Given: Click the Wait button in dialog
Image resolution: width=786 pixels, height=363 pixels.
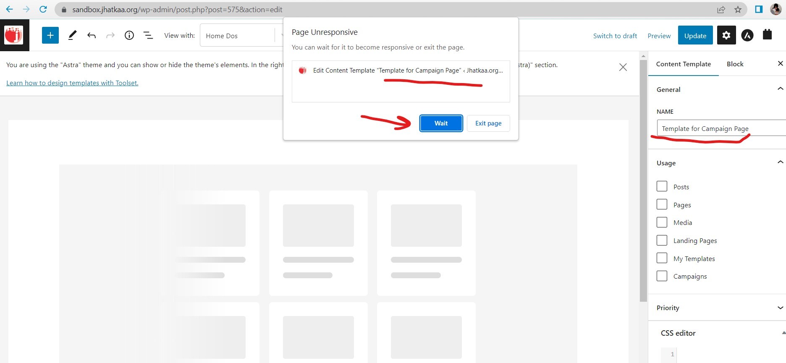Looking at the screenshot, I should tap(441, 123).
